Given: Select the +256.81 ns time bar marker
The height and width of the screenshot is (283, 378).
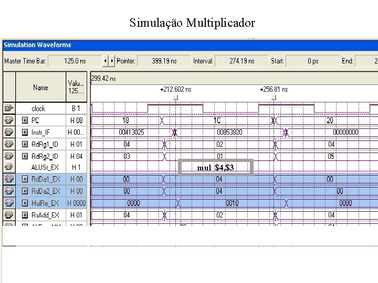Looking at the screenshot, I should (274, 97).
